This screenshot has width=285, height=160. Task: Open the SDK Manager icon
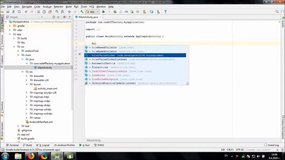159,12
